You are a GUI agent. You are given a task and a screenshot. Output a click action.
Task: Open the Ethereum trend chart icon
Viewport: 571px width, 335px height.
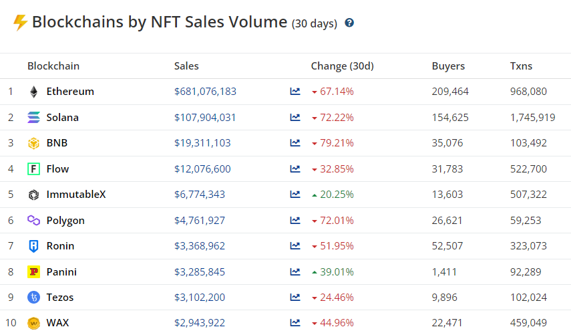(295, 92)
